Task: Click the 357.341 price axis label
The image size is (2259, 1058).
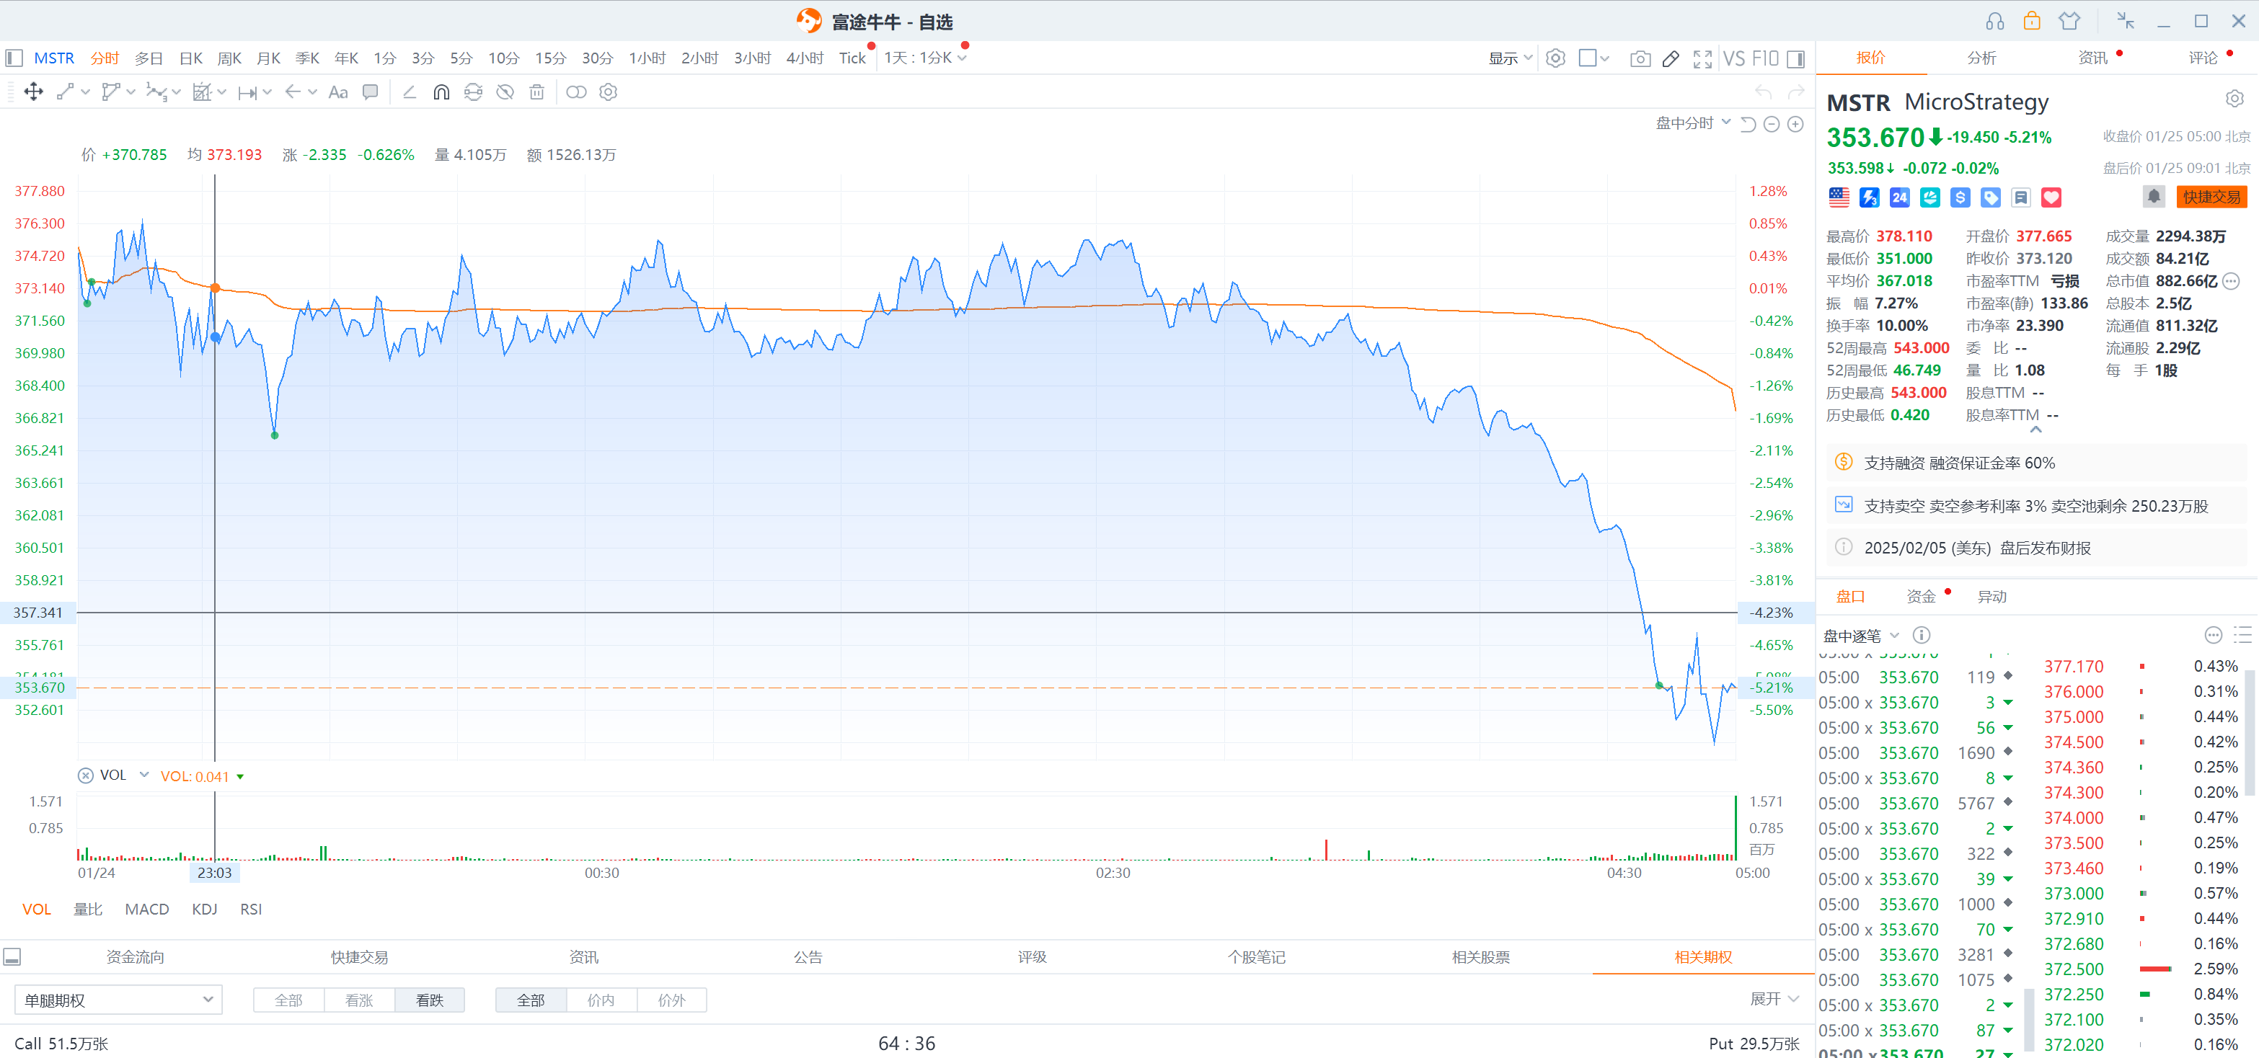Action: [x=37, y=613]
